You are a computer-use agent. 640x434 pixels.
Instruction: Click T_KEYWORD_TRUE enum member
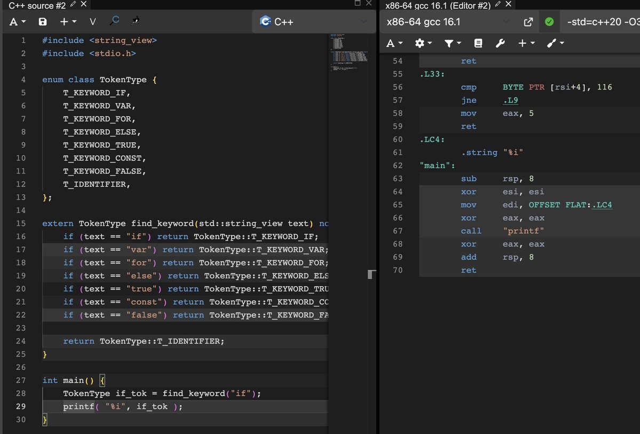coord(102,145)
